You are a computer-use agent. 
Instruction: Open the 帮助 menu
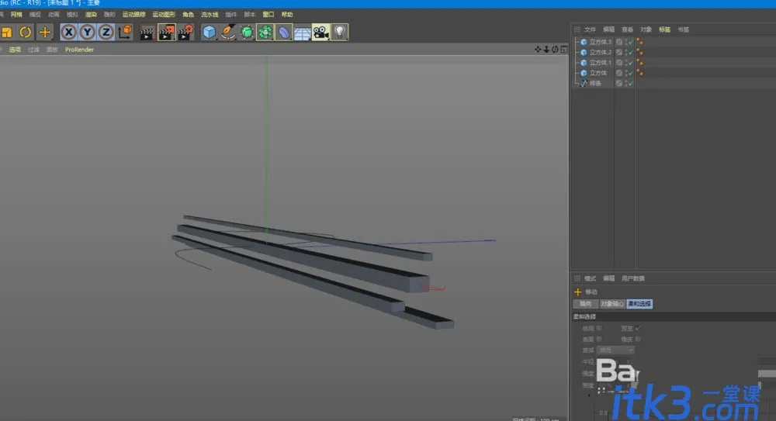[x=287, y=15]
